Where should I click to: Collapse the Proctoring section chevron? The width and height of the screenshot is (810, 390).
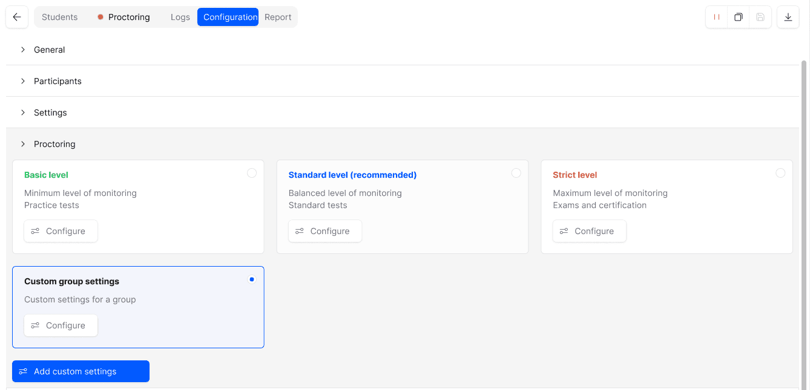click(23, 144)
